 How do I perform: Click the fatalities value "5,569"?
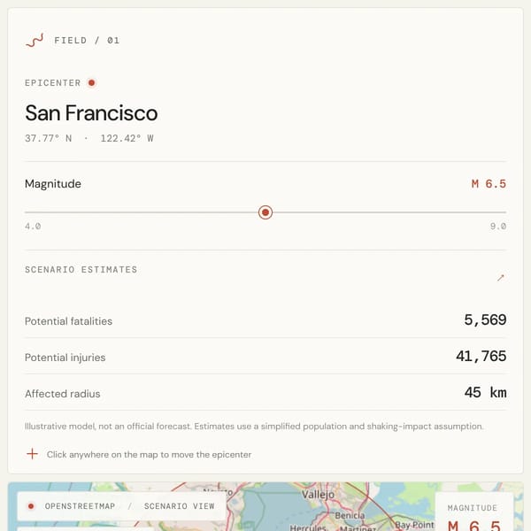(485, 320)
